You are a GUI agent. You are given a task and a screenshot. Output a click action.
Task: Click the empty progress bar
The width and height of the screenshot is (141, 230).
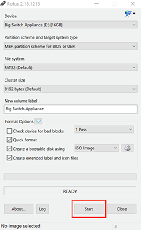[x=70, y=177]
